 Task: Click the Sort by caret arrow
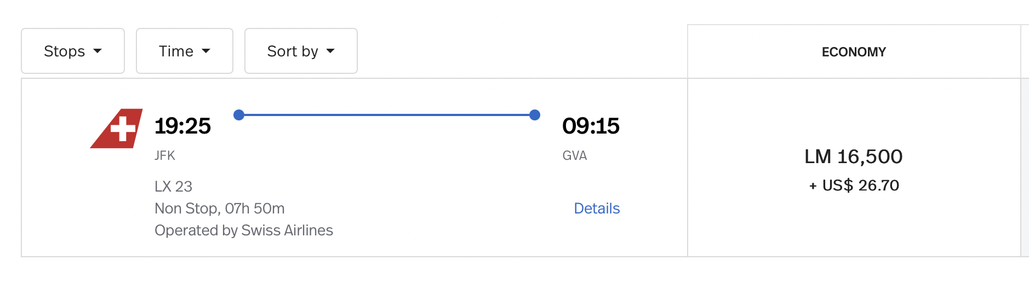click(330, 51)
